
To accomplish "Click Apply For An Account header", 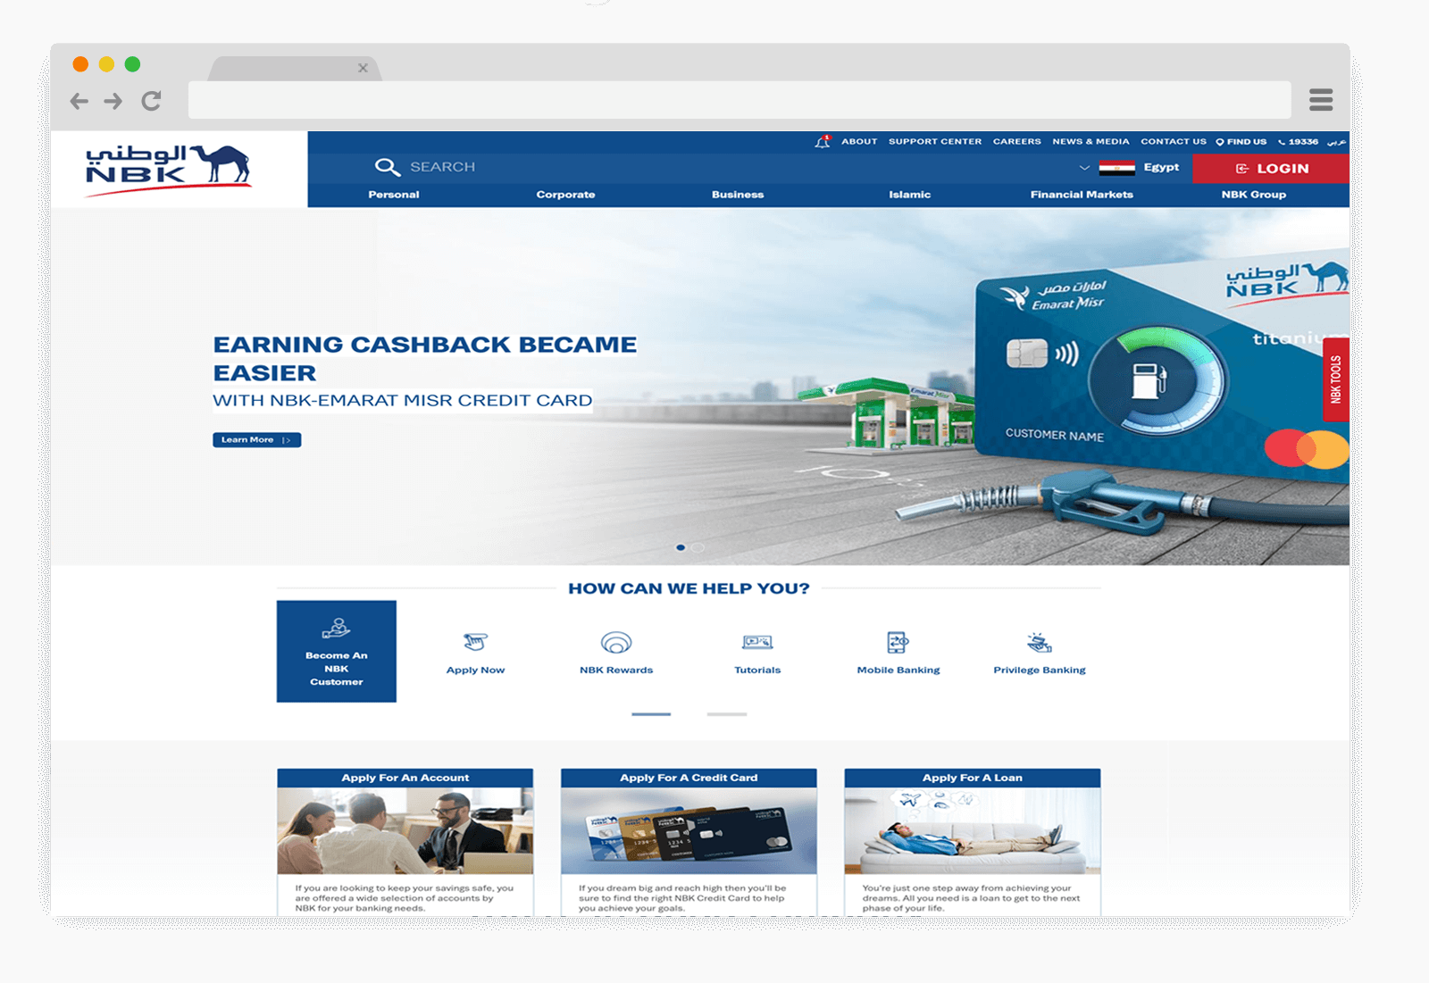I will click(x=405, y=778).
